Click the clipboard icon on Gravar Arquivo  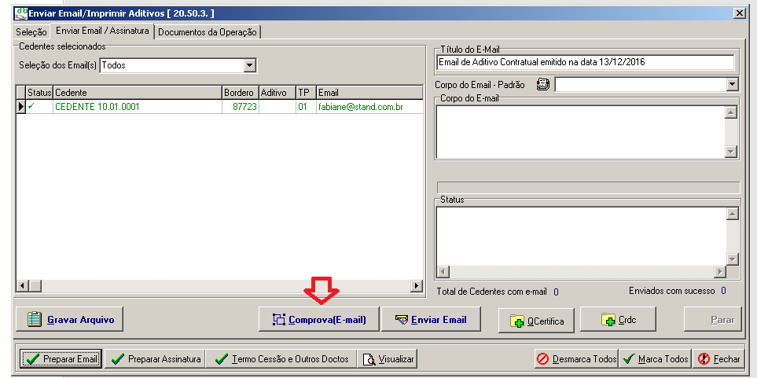point(35,320)
